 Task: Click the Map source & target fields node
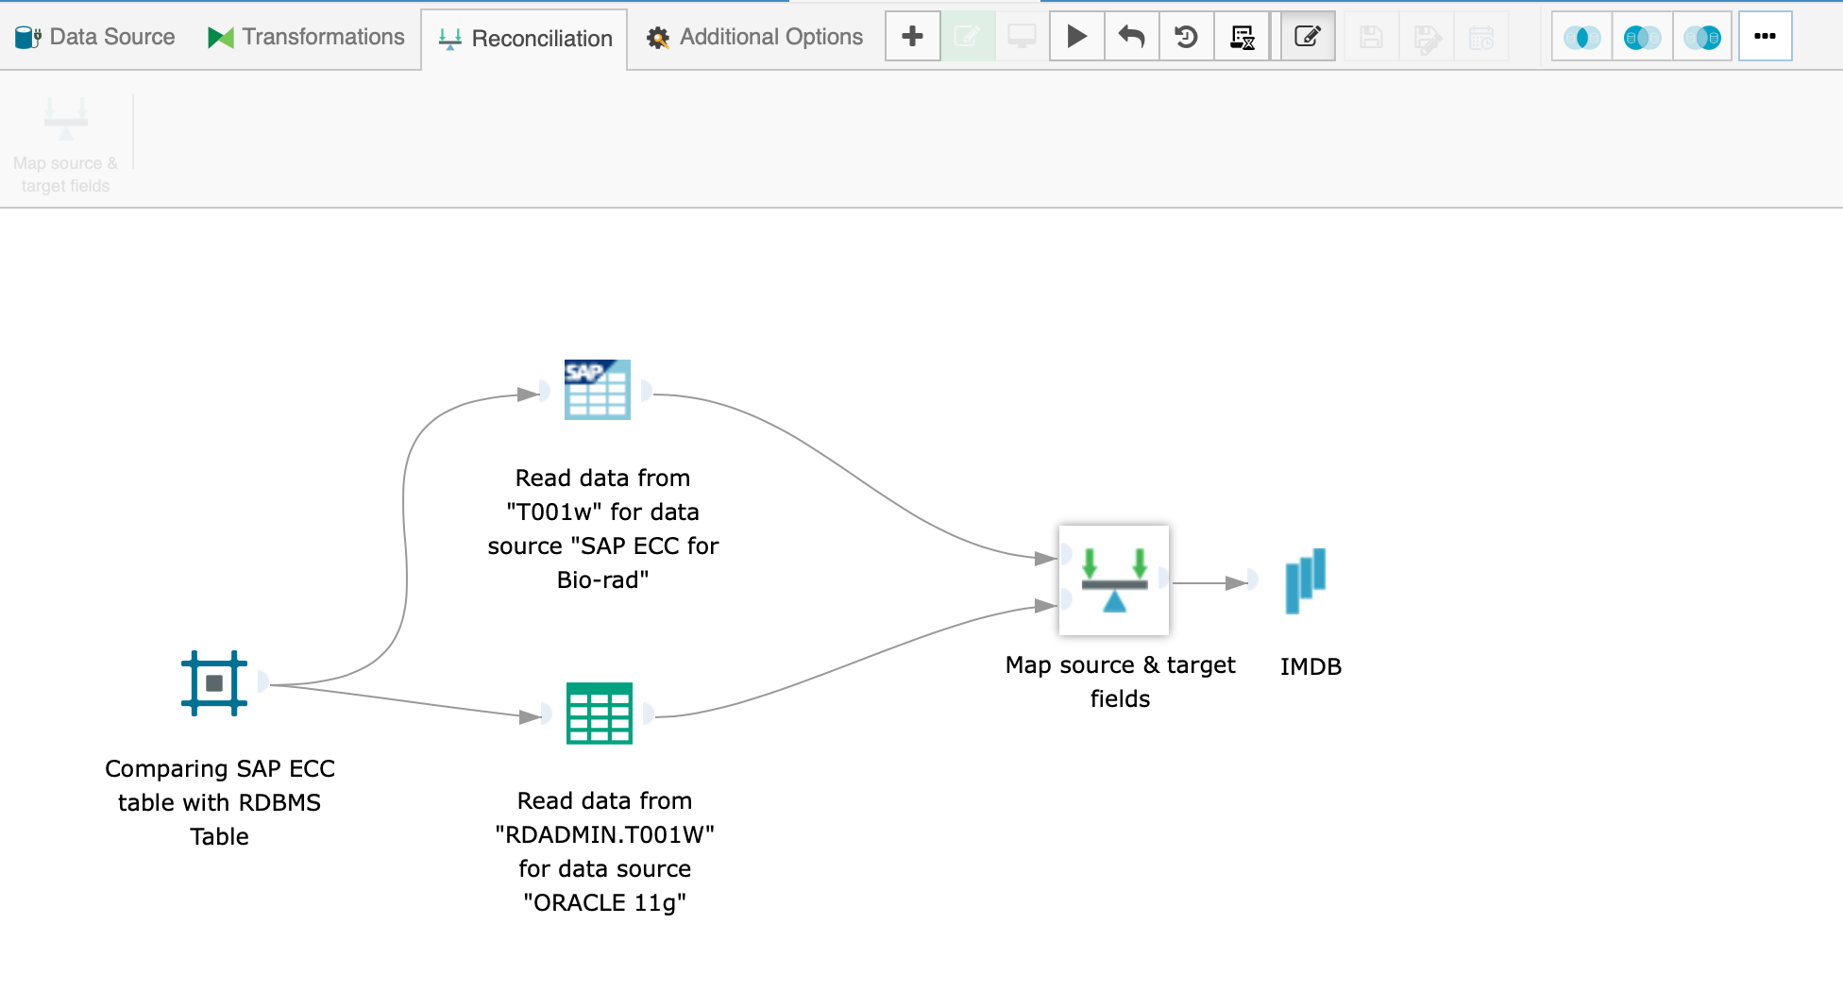1114,580
